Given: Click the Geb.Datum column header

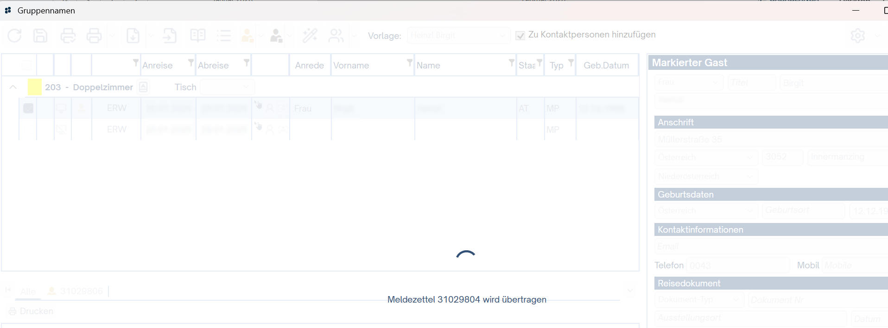Looking at the screenshot, I should click(x=606, y=66).
